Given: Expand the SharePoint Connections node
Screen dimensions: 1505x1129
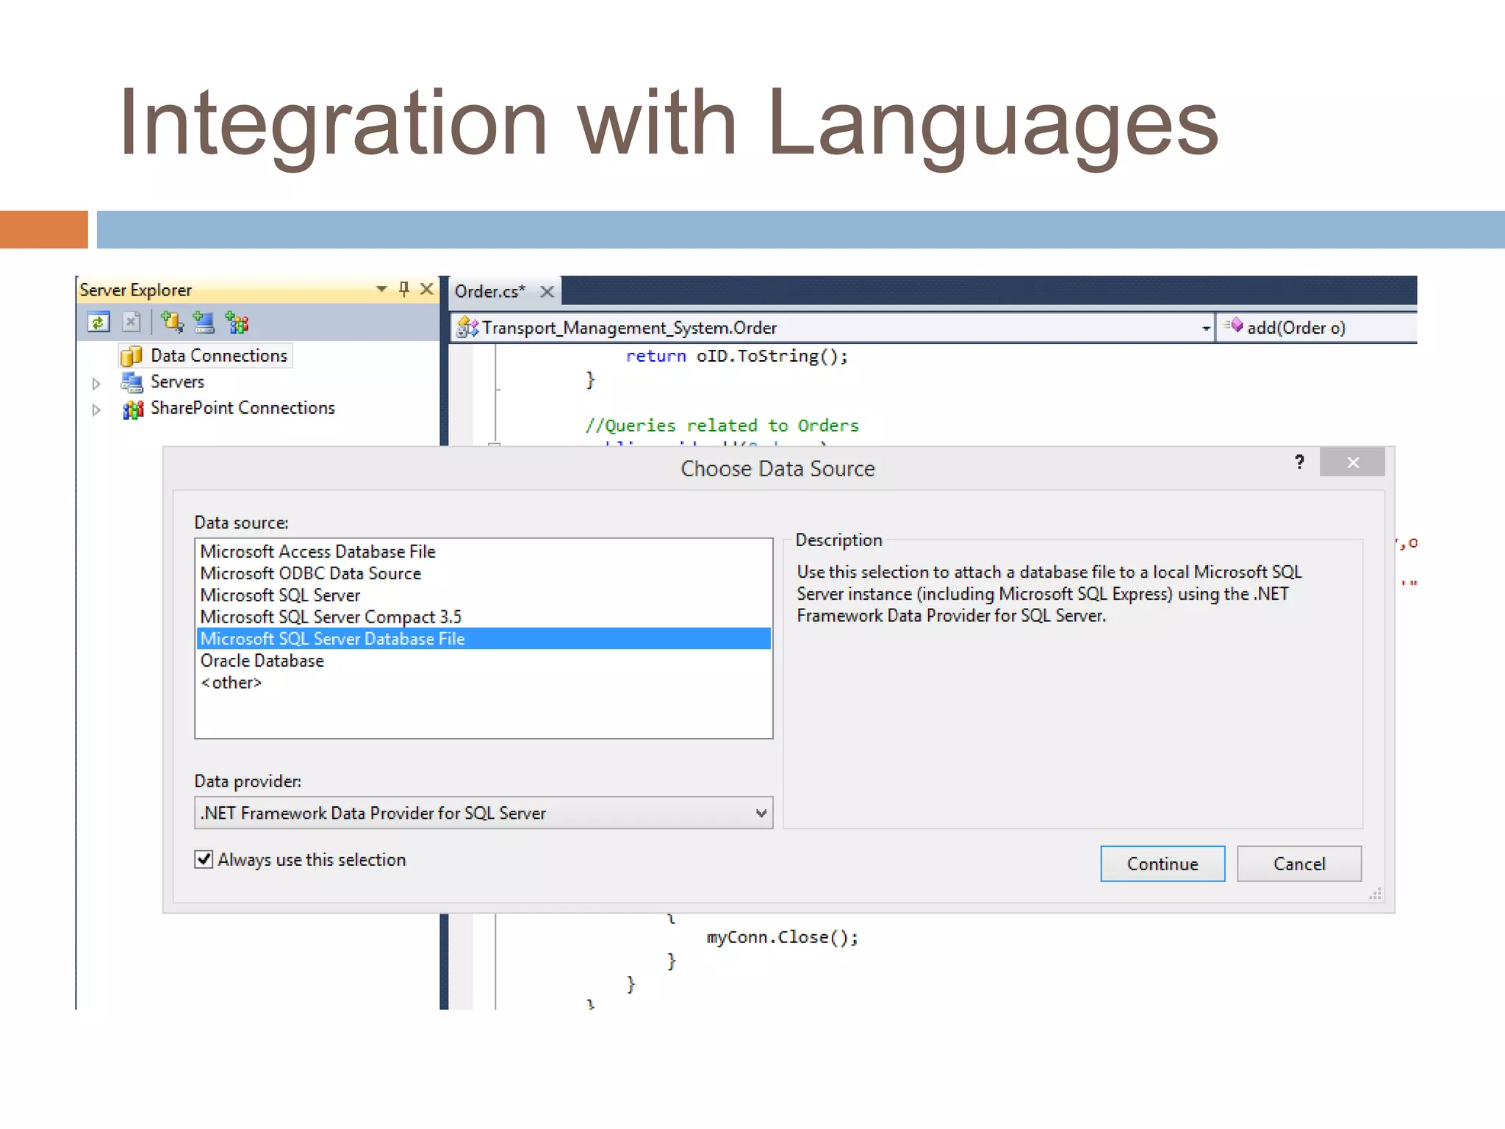Looking at the screenshot, I should (x=96, y=410).
